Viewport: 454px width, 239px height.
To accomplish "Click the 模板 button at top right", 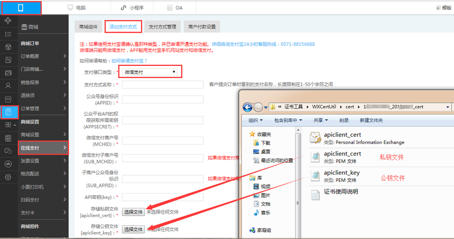I will click(x=444, y=8).
